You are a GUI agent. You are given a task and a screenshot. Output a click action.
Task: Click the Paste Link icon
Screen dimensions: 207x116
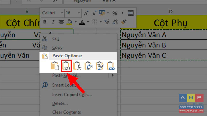tap(111, 66)
